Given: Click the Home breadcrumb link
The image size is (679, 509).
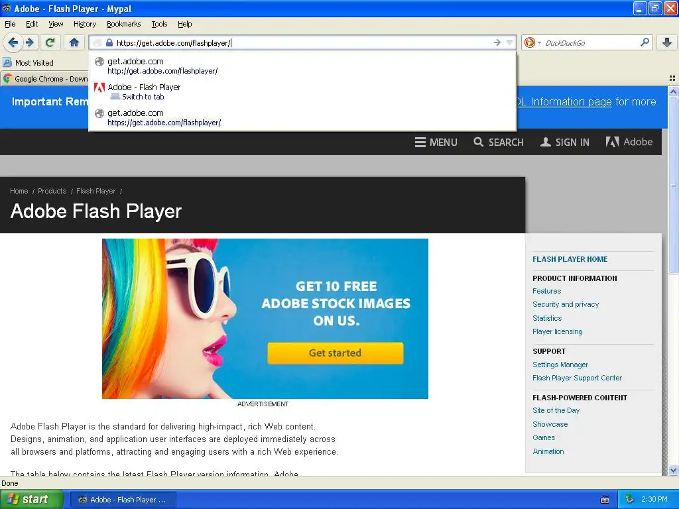Looking at the screenshot, I should [x=19, y=191].
